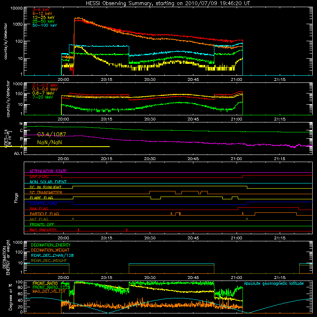317x317 pixels.
Task: Click the 20:30 tick under the flags panel
Action: [x=150, y=238]
